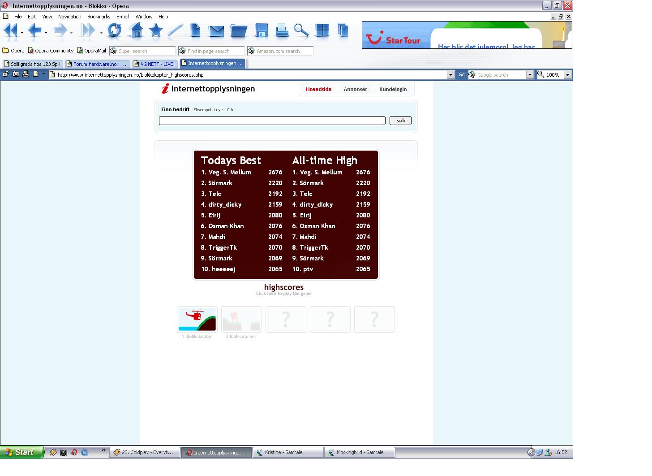652x476 pixels.
Task: Click the Finn bedrift search field
Action: point(272,121)
